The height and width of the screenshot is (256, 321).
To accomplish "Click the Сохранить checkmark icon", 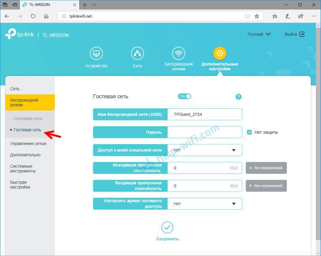I will [x=167, y=227].
